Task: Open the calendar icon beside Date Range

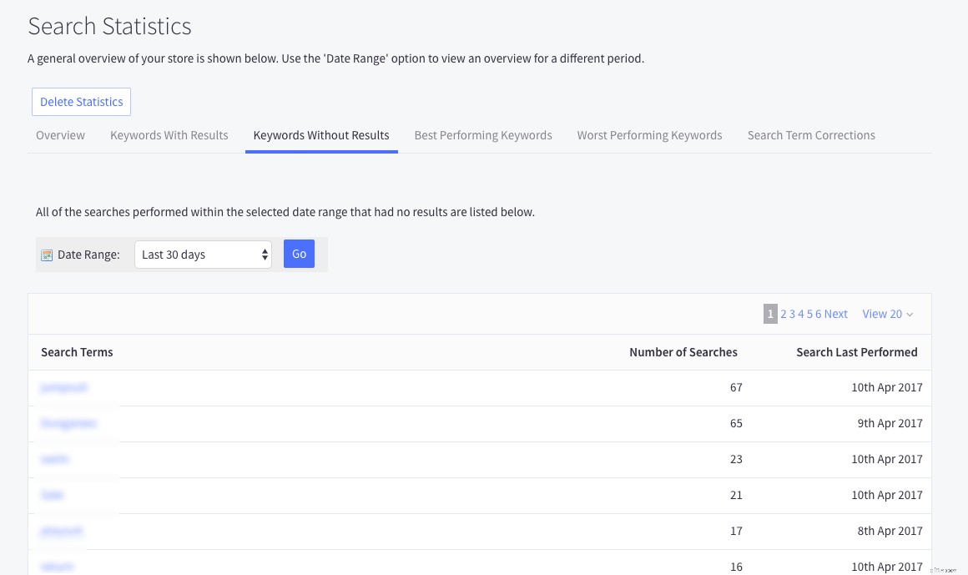Action: tap(47, 254)
